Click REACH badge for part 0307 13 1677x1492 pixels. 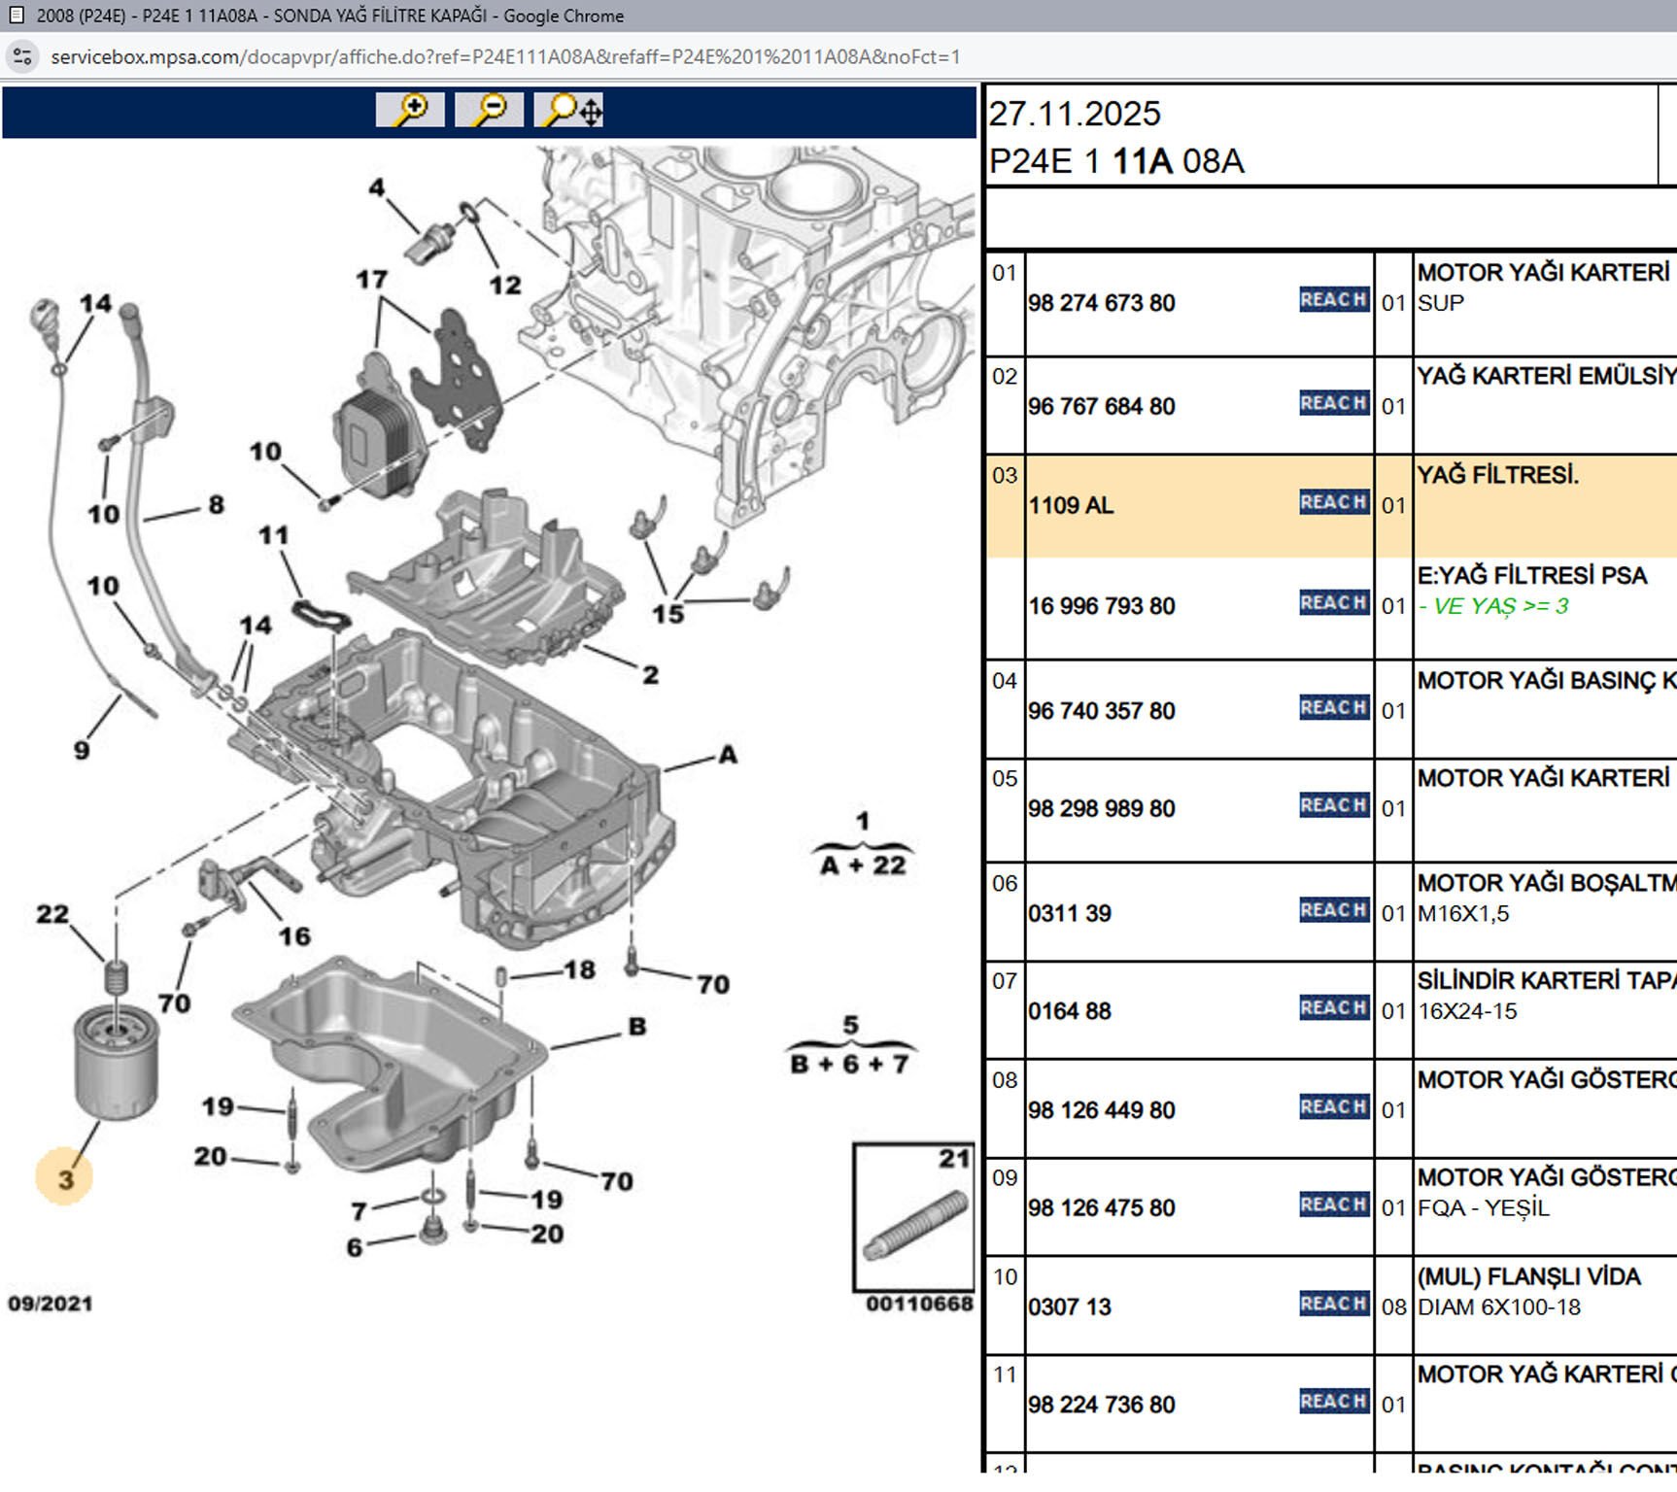(x=1333, y=1304)
